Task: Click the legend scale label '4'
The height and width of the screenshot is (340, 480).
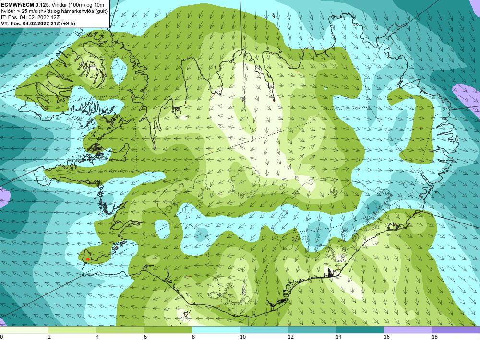Action: pyautogui.click(x=97, y=337)
